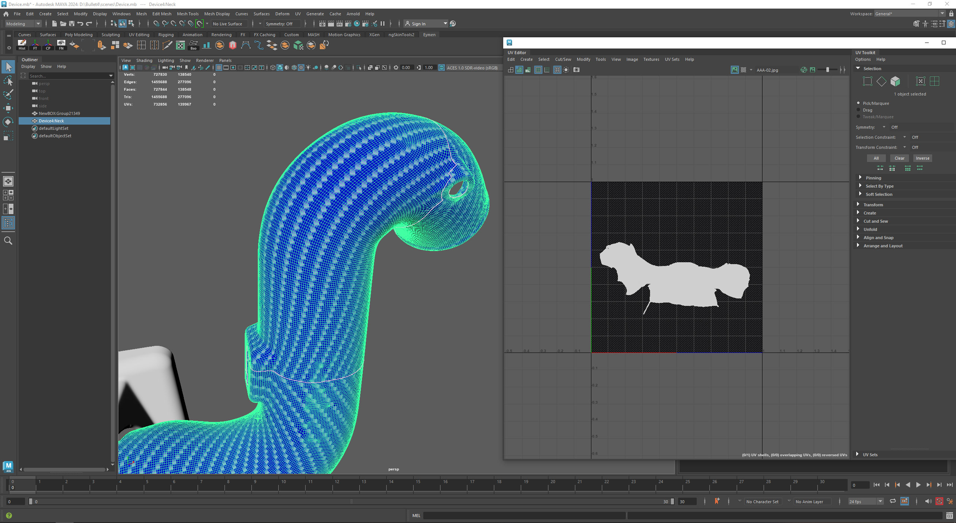This screenshot has width=956, height=523.
Task: Click the Hist shelf icon
Action: (22, 45)
